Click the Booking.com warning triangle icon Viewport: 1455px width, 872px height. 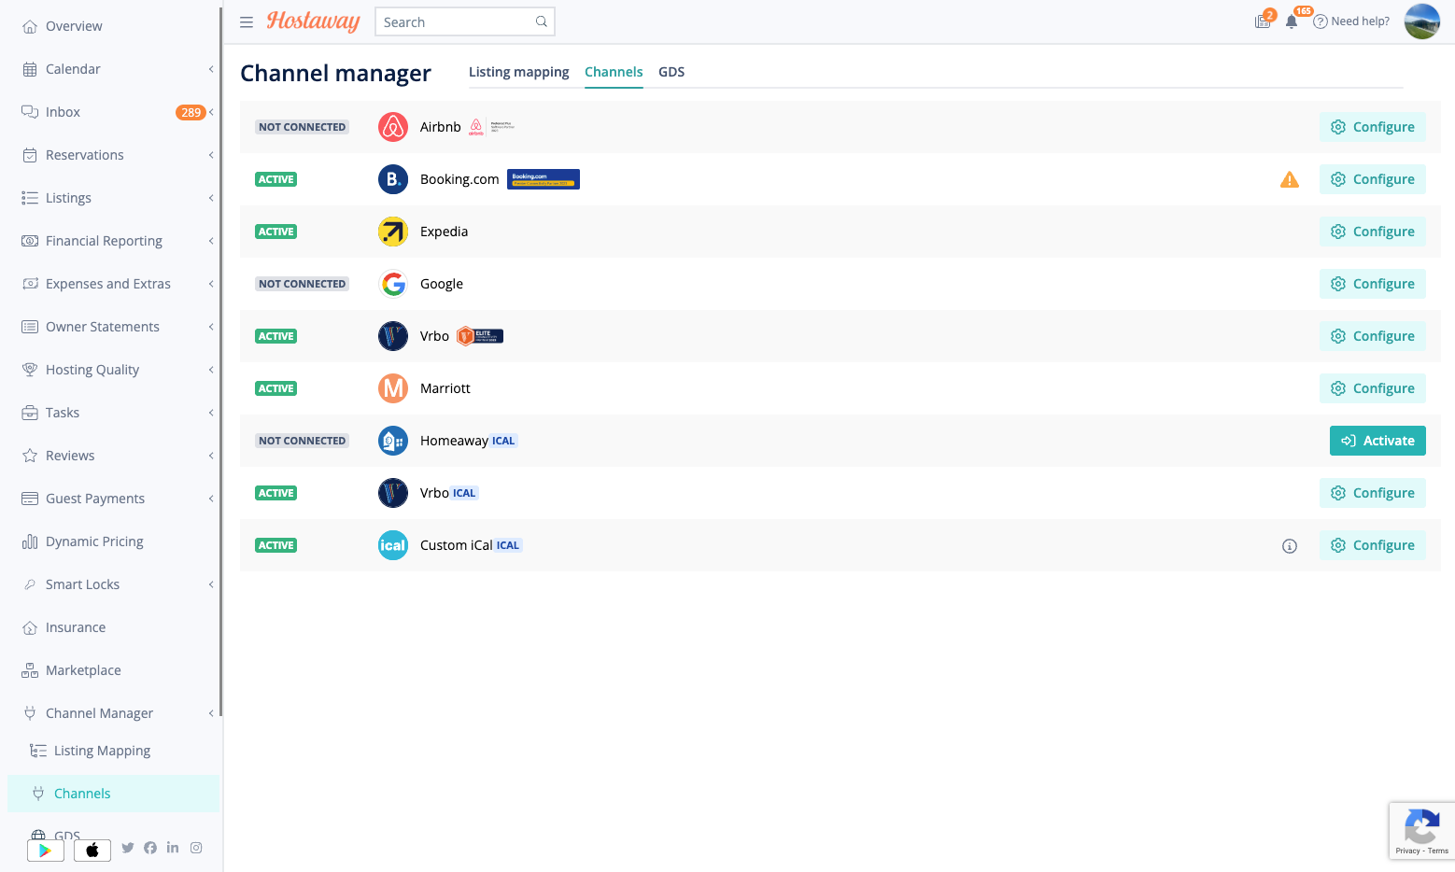click(1290, 179)
